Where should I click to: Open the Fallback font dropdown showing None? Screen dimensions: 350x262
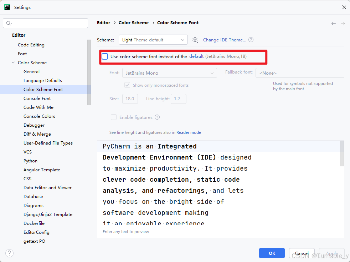tap(300, 73)
